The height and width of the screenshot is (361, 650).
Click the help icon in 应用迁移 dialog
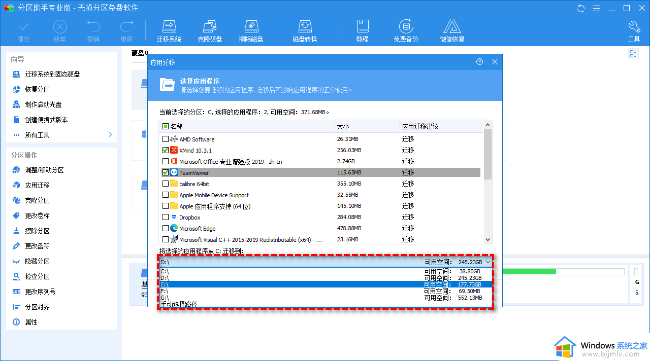[480, 62]
